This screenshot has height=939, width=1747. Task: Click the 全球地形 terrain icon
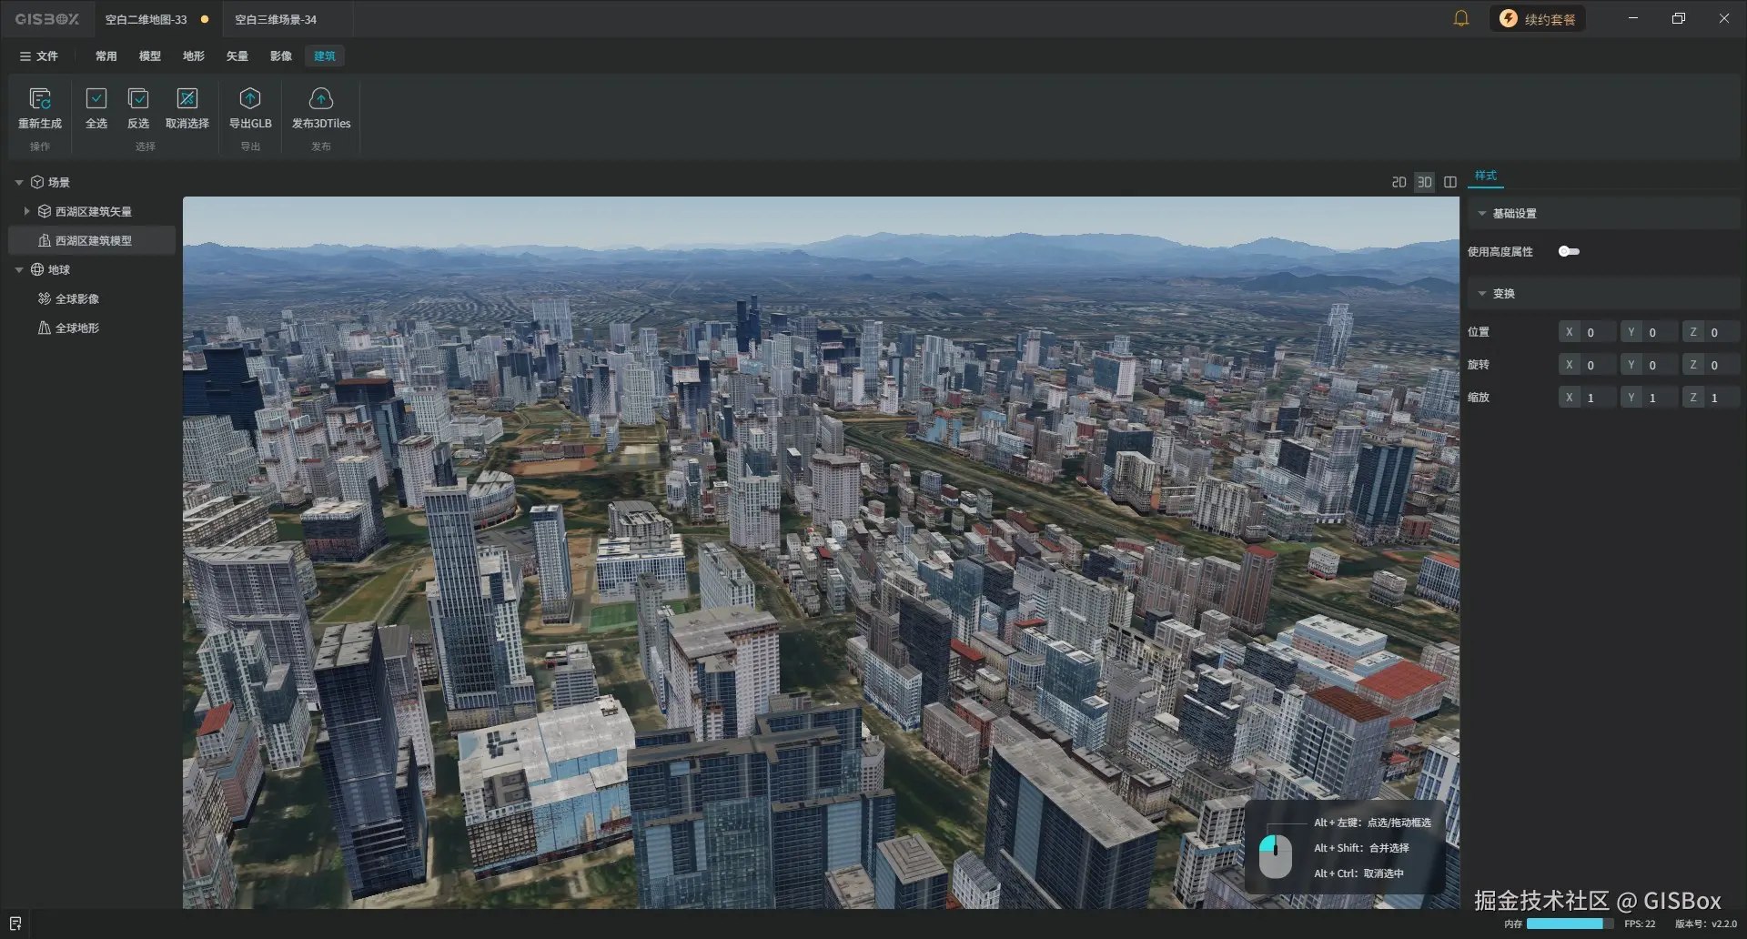coord(45,328)
